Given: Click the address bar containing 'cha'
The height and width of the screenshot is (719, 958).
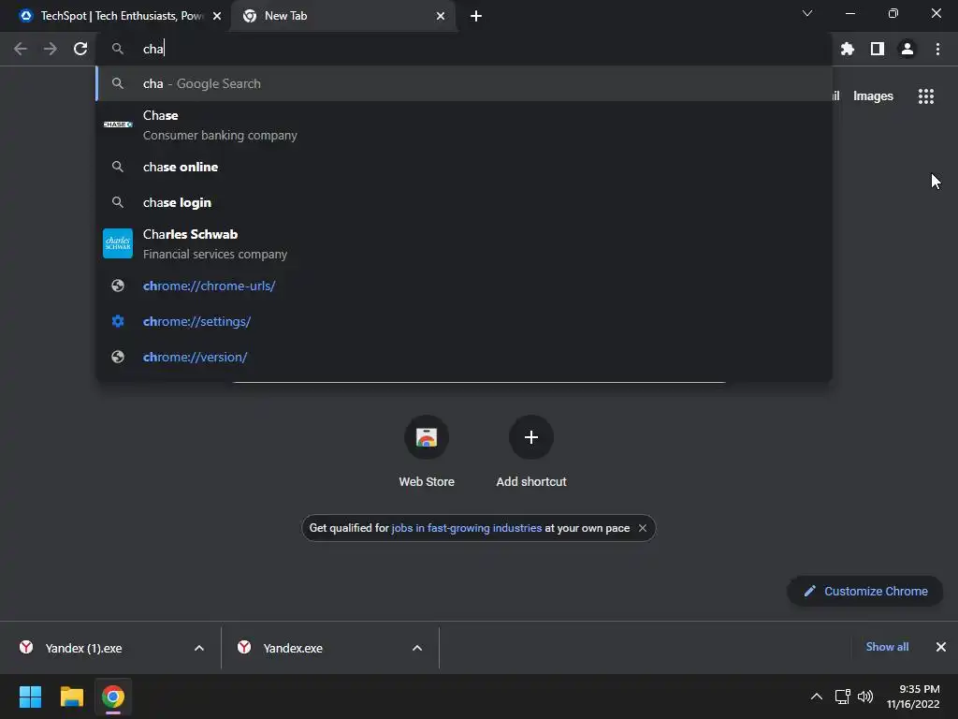Looking at the screenshot, I should 464,49.
